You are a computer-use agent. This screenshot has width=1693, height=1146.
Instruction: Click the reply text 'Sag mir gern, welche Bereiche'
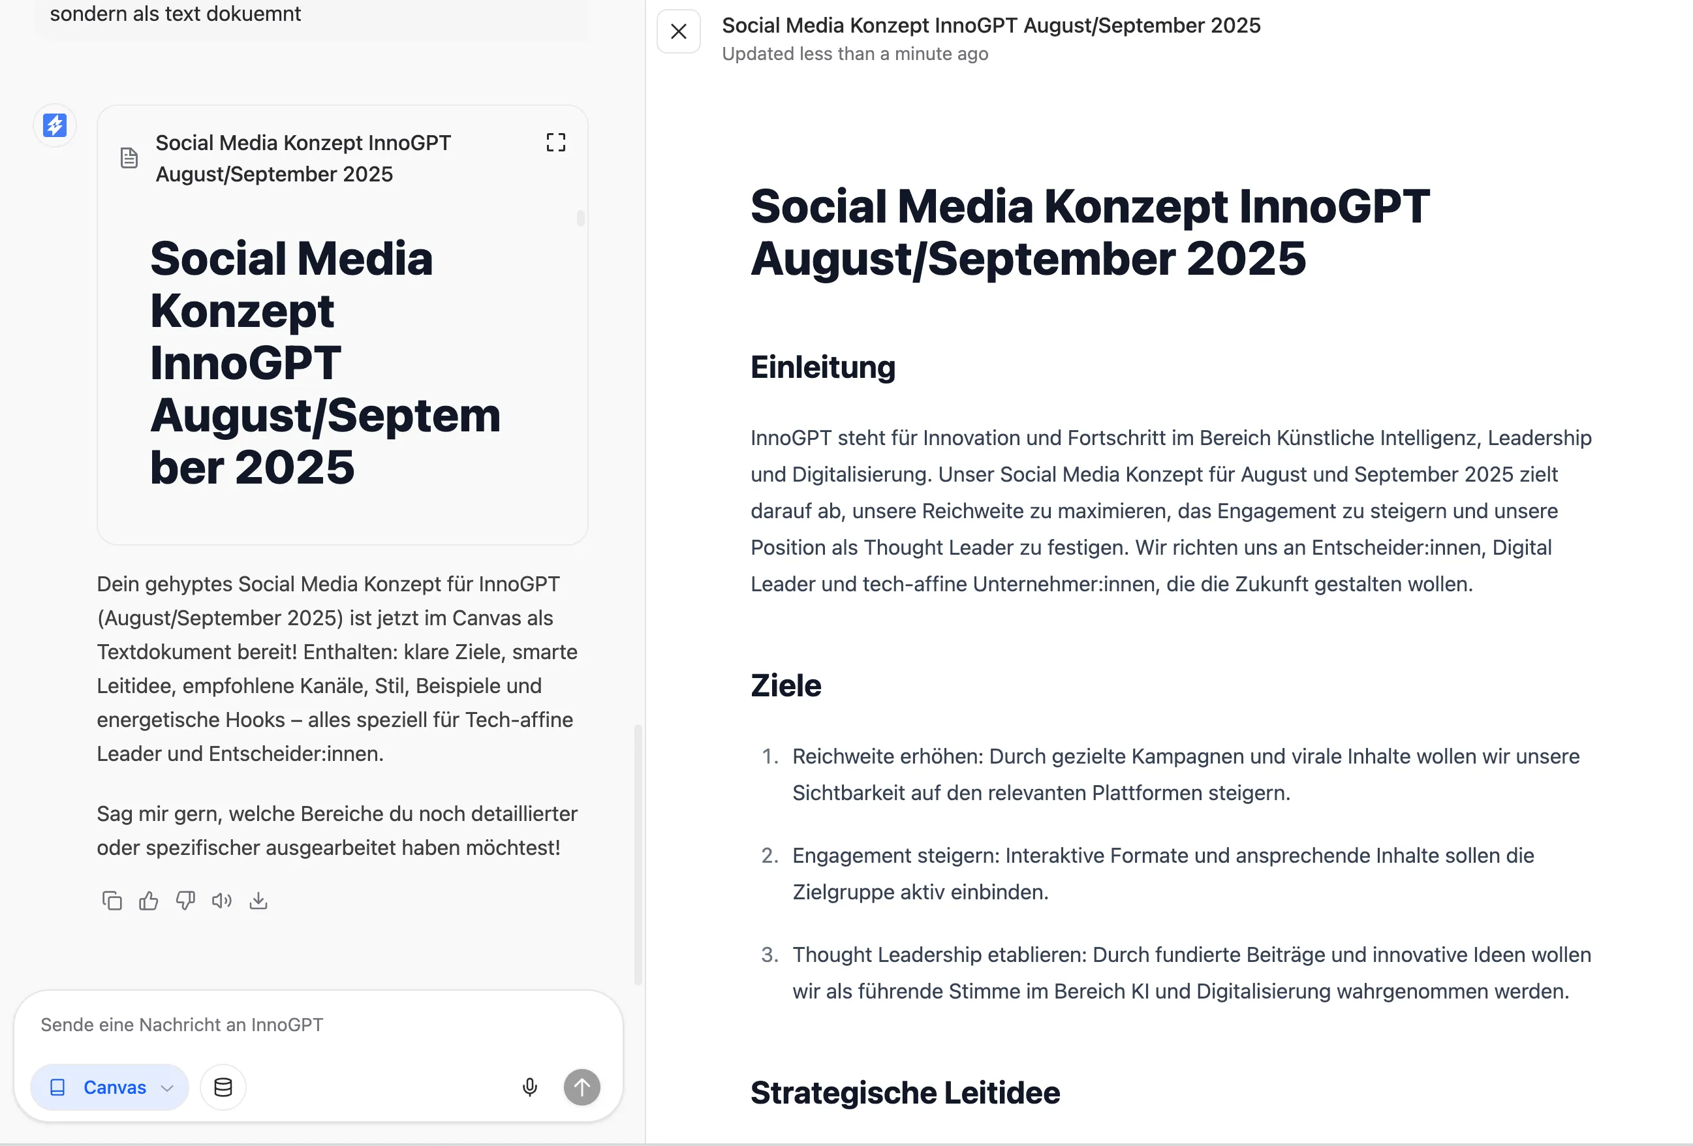click(337, 831)
